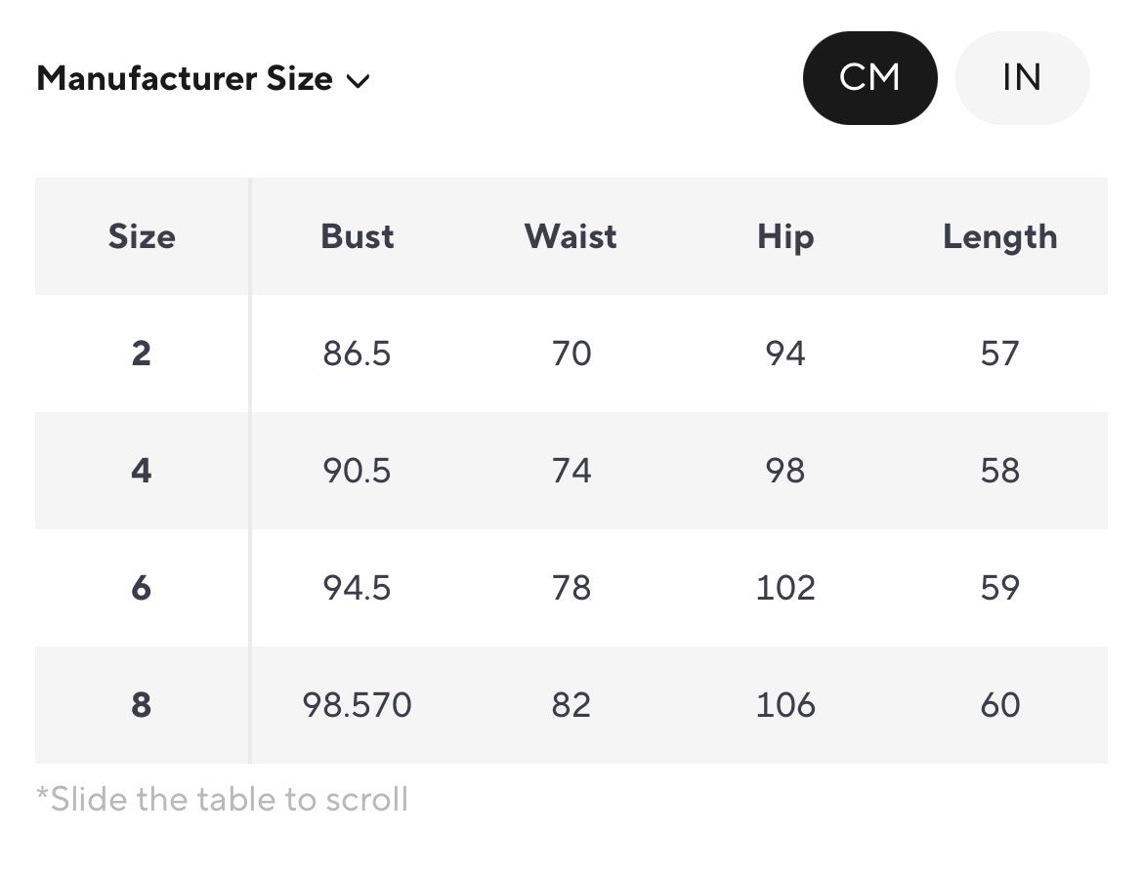1143x876 pixels.
Task: Select the size 2 row label
Action: pyautogui.click(x=142, y=354)
